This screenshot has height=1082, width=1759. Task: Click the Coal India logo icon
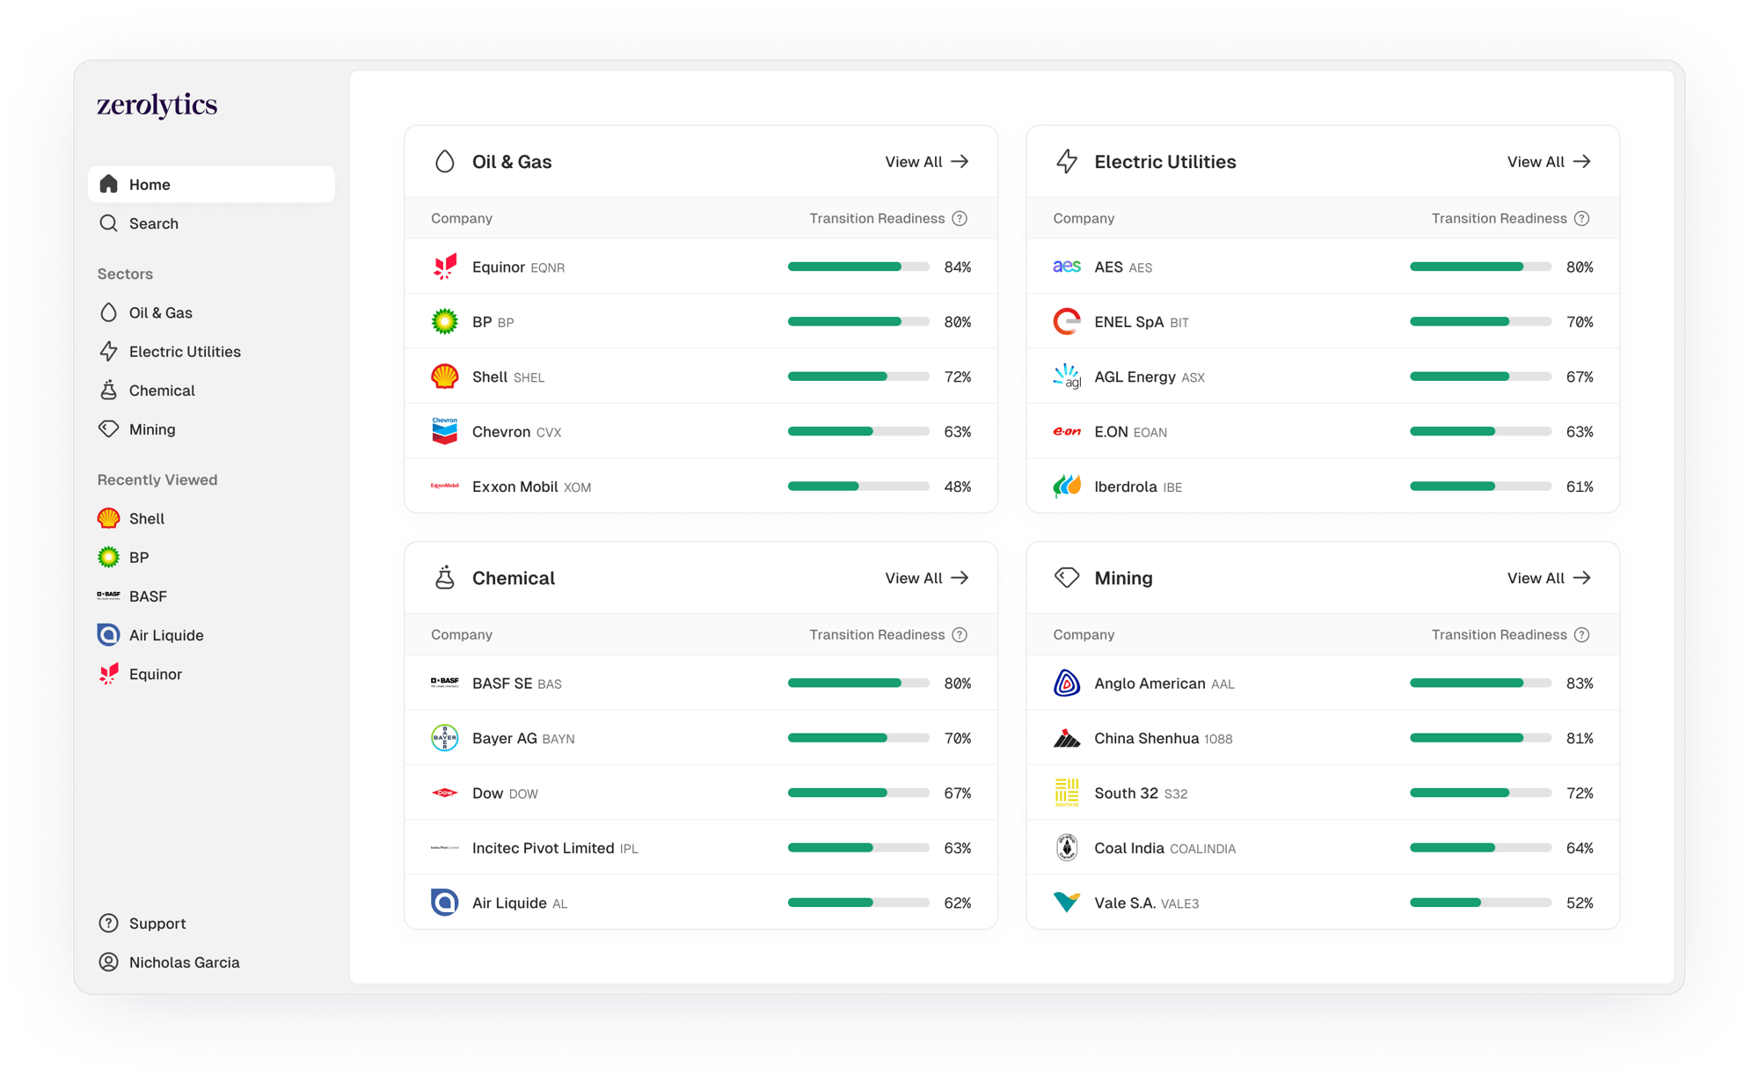coord(1067,848)
